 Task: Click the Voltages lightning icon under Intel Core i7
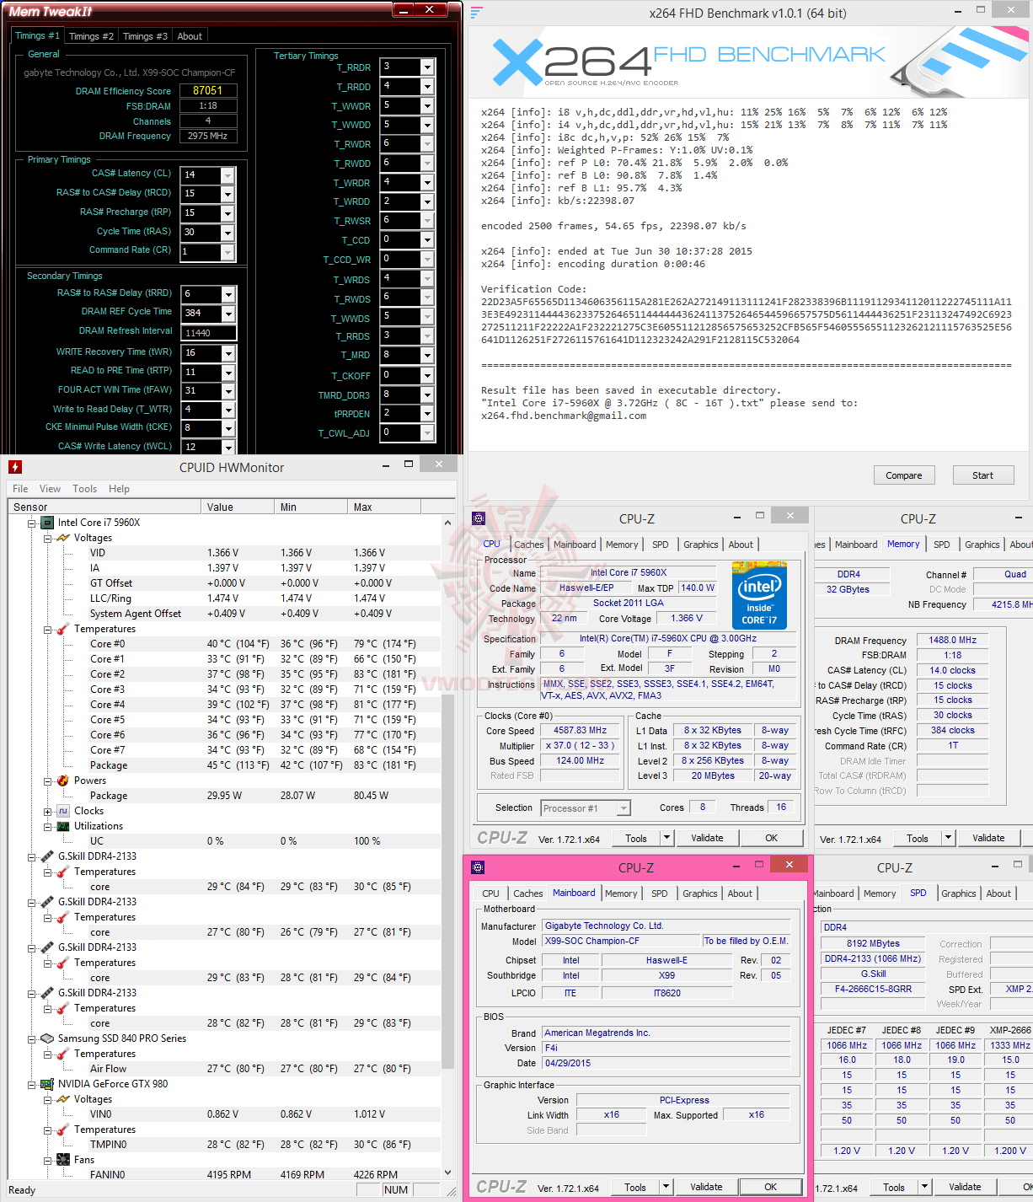coord(63,538)
